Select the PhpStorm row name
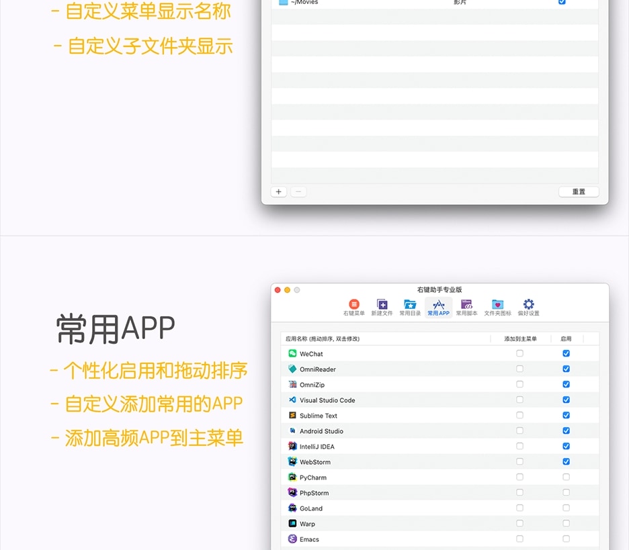 coord(314,493)
